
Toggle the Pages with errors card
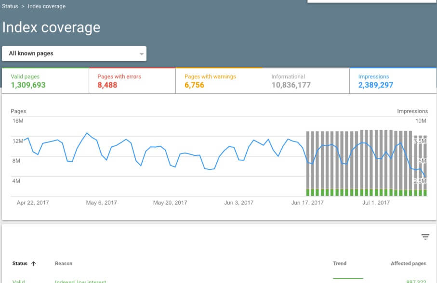coord(132,81)
